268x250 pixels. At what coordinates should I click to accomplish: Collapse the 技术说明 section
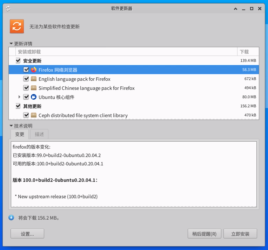click(x=11, y=126)
